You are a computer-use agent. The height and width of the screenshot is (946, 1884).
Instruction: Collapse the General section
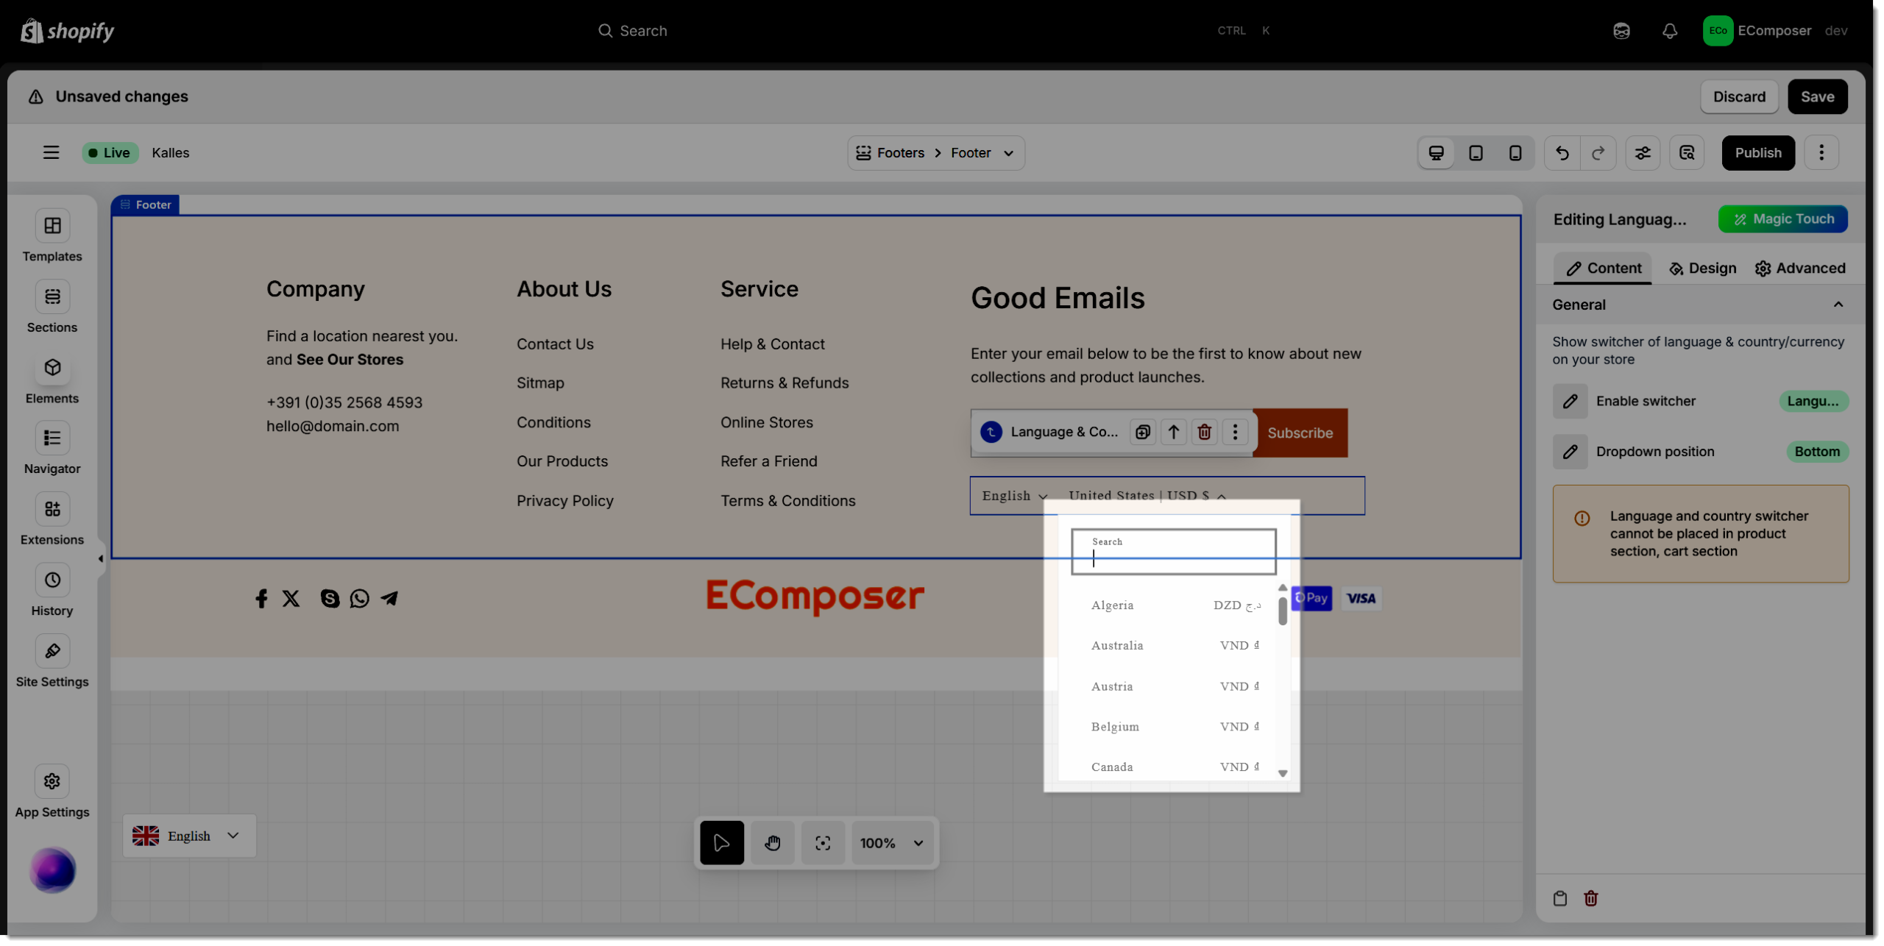pos(1838,305)
